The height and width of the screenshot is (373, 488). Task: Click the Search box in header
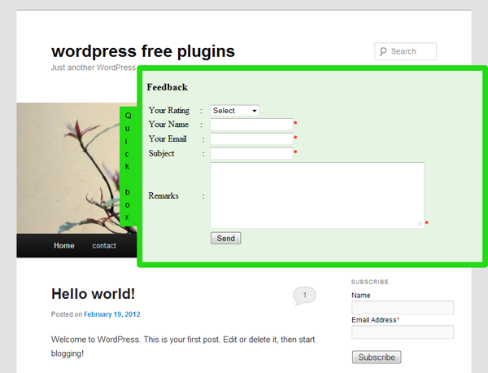click(406, 51)
